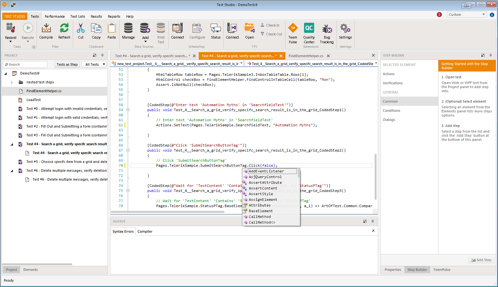Viewport: 498px width, 287px height.
Task: Switch to the Compiler output tab
Action: coord(145,231)
